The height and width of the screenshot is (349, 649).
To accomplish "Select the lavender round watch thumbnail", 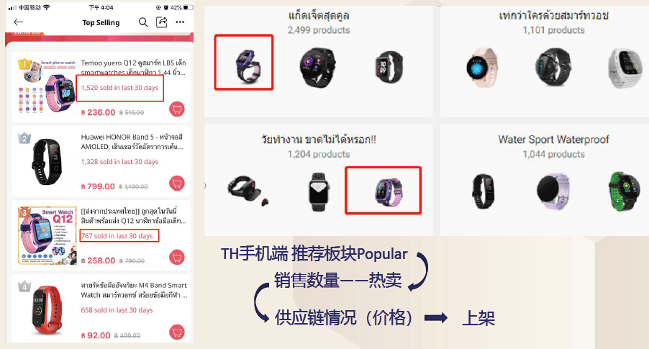I will [553, 191].
